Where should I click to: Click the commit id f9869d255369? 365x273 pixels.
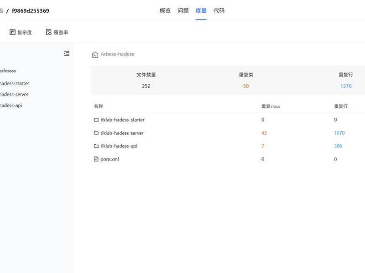[x=31, y=10]
